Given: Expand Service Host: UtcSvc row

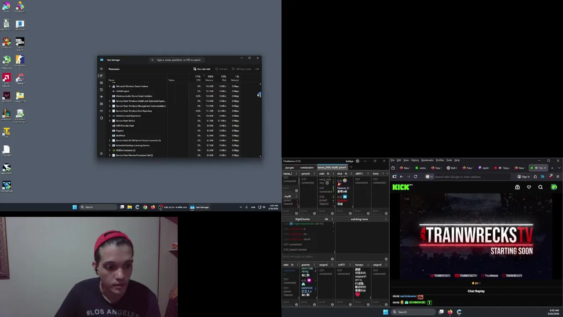Looking at the screenshot, I should 110,121.
